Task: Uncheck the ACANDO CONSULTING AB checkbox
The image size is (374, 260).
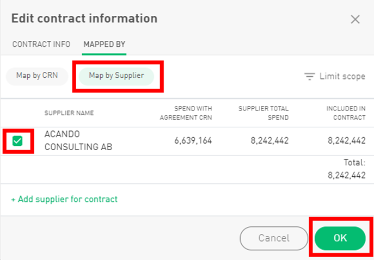Action: click(17, 141)
